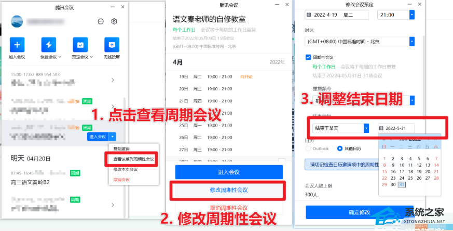Click the wide 进入会议 button in the meeting detail window

229,172
